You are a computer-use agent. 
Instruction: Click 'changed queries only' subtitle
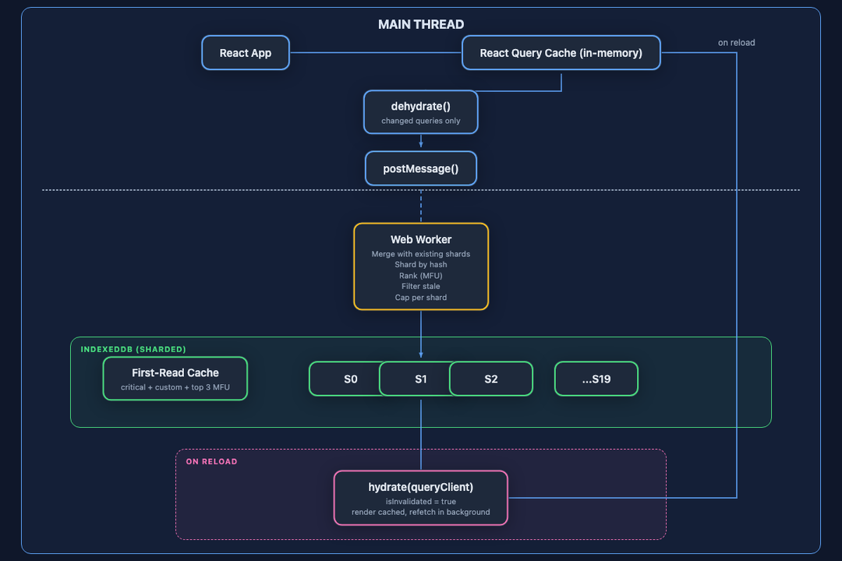(x=420, y=121)
